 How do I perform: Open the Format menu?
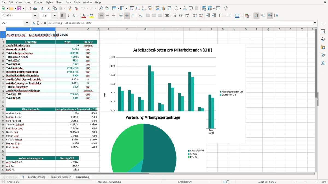point(38,2)
